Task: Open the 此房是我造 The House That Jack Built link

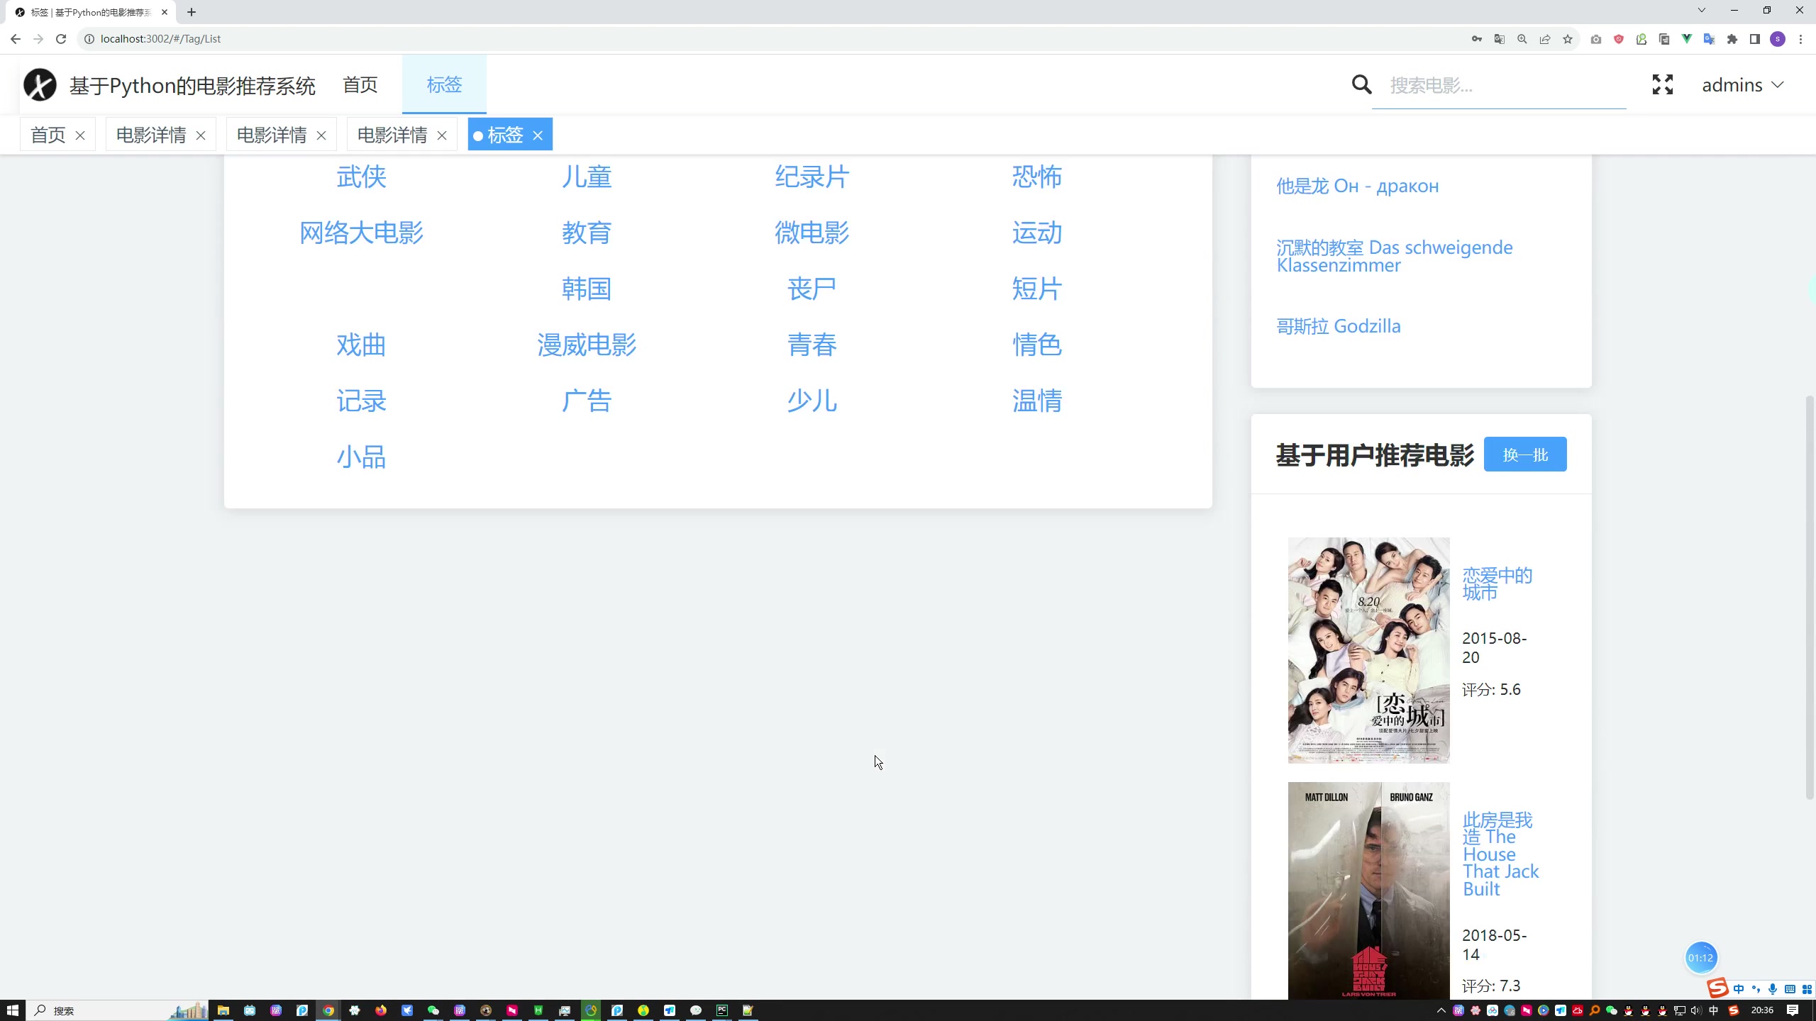Action: [1500, 854]
